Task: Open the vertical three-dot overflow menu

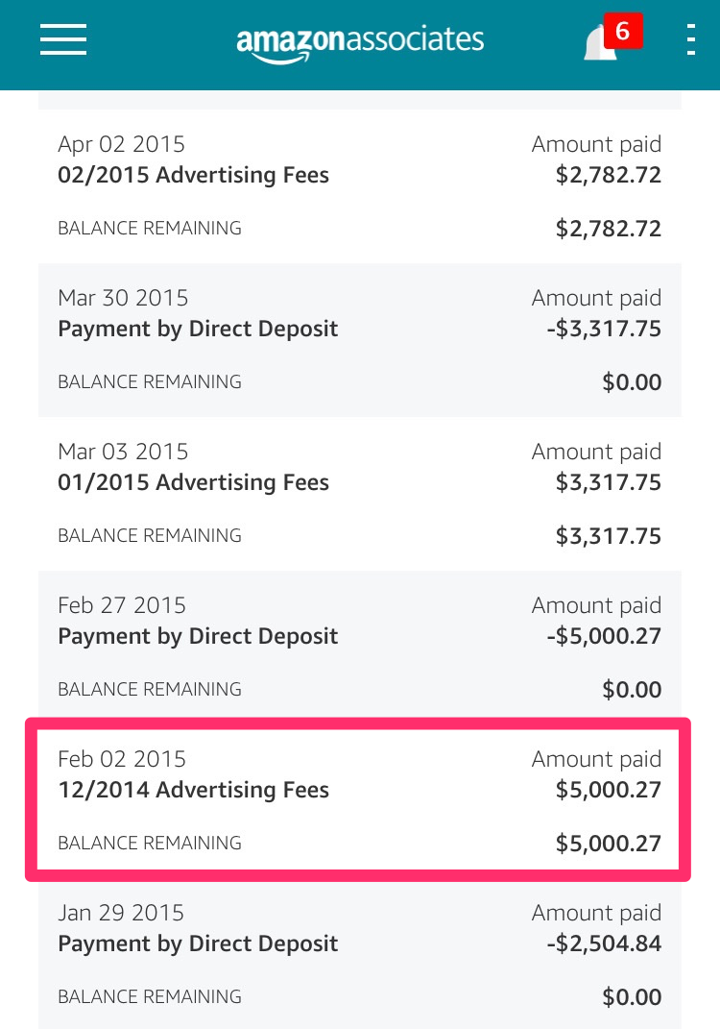Action: pyautogui.click(x=690, y=39)
